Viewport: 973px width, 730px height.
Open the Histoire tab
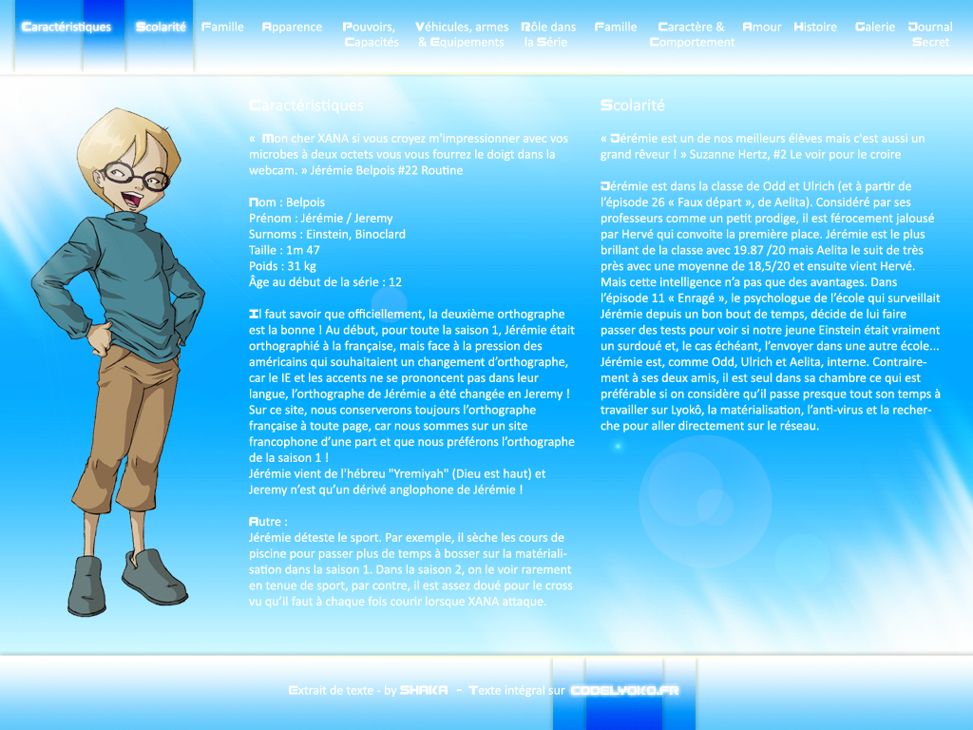tap(815, 28)
